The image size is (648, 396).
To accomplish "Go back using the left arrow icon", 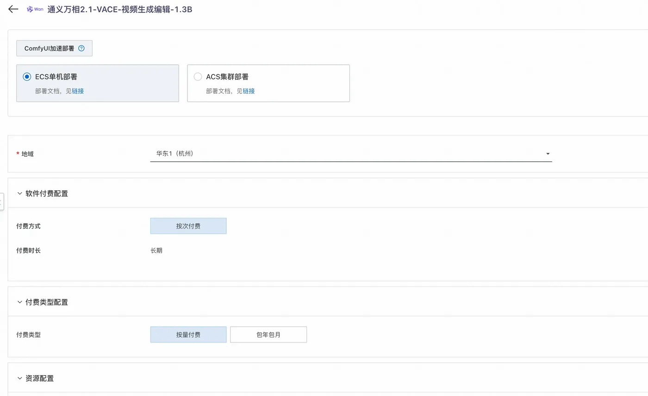I will tap(13, 9).
